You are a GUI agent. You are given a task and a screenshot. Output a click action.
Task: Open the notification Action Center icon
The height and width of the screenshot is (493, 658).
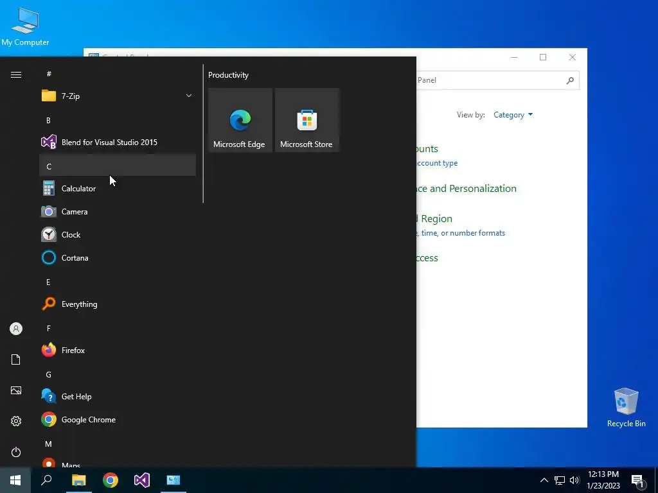pyautogui.click(x=638, y=480)
